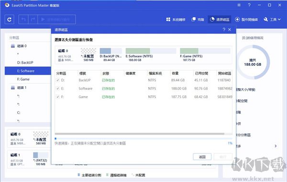This screenshot has height=182, width=287.
Task: Click the refresh icon in the toolbar
Action: pyautogui.click(x=10, y=20)
